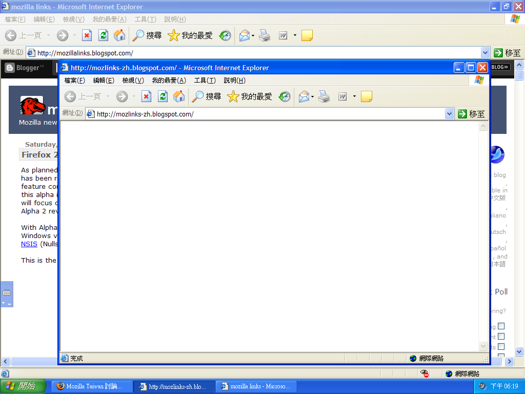Expand address dropdown in background mozilla links window
The height and width of the screenshot is (394, 525).
click(485, 53)
